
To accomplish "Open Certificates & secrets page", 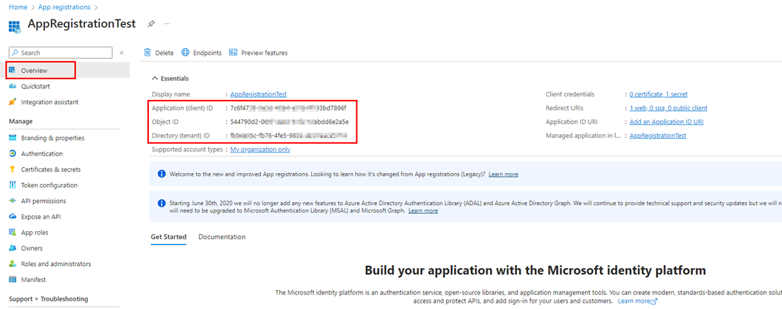I will (50, 169).
